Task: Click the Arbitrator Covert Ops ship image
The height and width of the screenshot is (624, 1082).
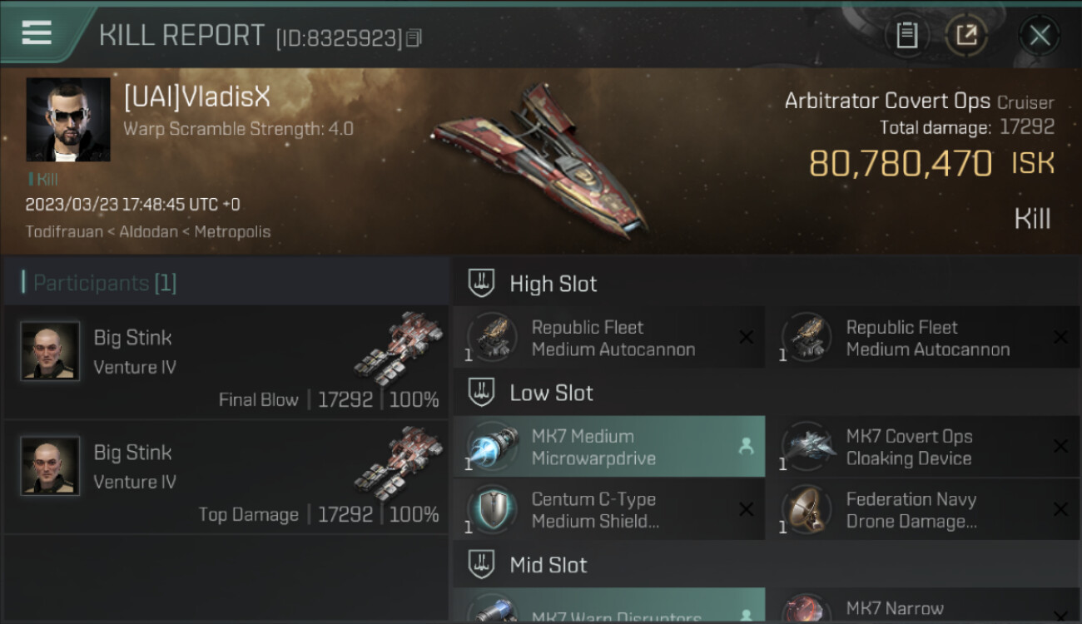Action: (541, 159)
